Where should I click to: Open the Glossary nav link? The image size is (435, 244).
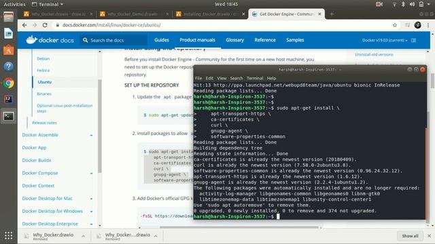click(x=234, y=40)
